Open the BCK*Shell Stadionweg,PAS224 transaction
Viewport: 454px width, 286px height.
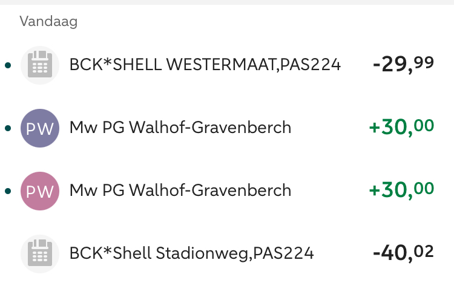[x=192, y=253]
